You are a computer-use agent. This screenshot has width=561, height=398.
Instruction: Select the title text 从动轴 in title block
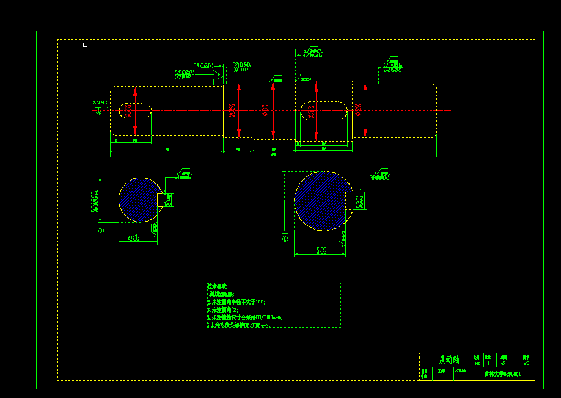tap(449, 360)
